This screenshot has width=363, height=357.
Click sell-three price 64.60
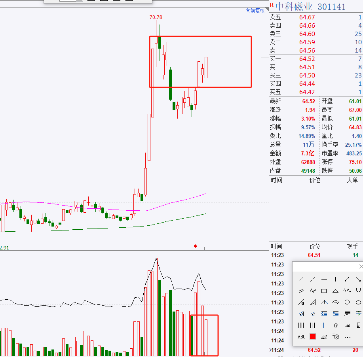coord(307,34)
